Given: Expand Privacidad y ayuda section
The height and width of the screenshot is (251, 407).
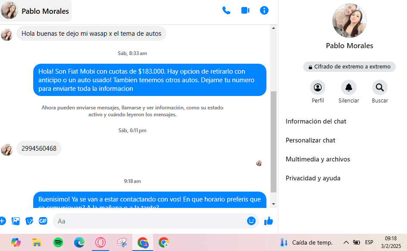Looking at the screenshot, I should click(313, 178).
